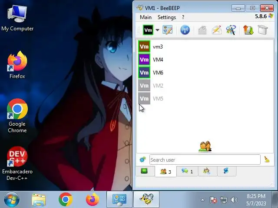Click the gear search options icon beside search box
This screenshot has height=208, width=278.
tap(142, 159)
